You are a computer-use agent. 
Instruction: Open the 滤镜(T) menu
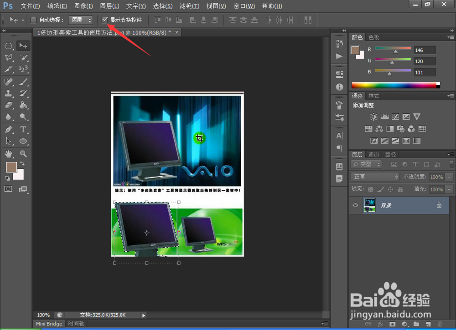[x=189, y=6]
